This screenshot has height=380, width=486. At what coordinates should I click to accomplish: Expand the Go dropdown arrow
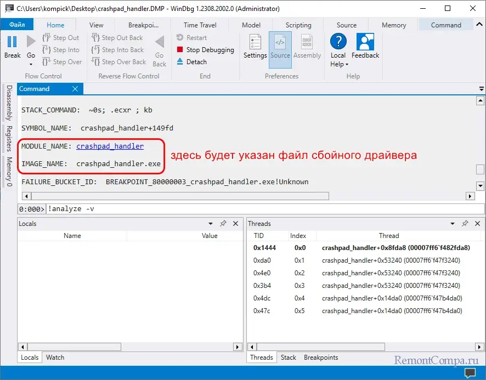pyautogui.click(x=31, y=64)
